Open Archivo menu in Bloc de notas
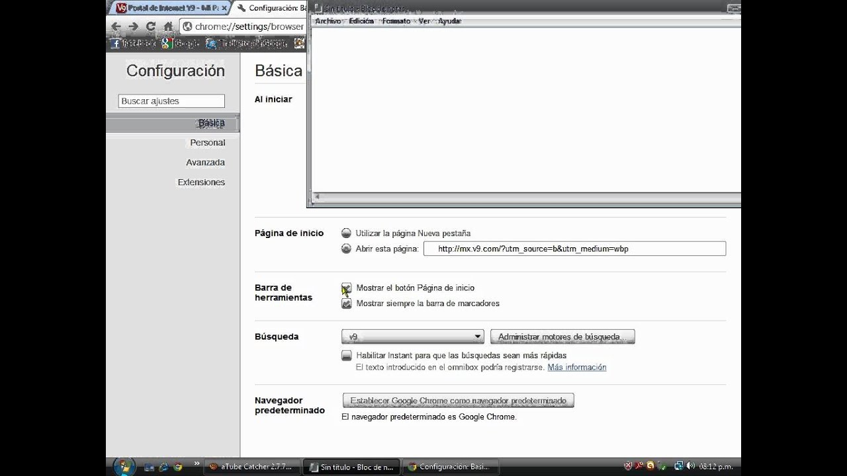847x476 pixels. [x=328, y=21]
